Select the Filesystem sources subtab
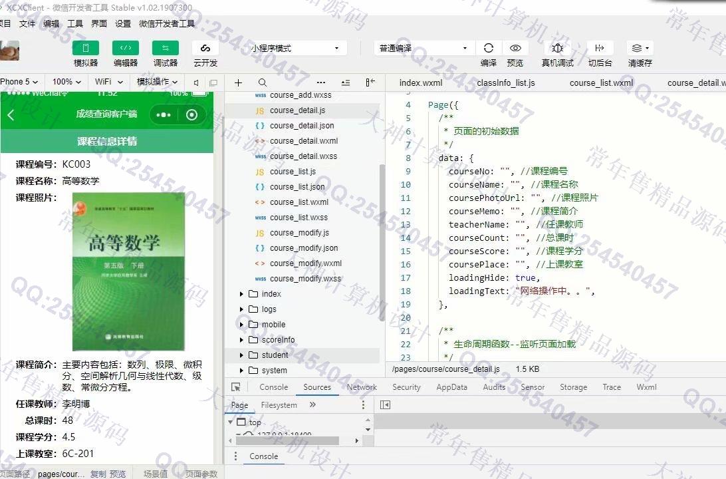 point(279,405)
